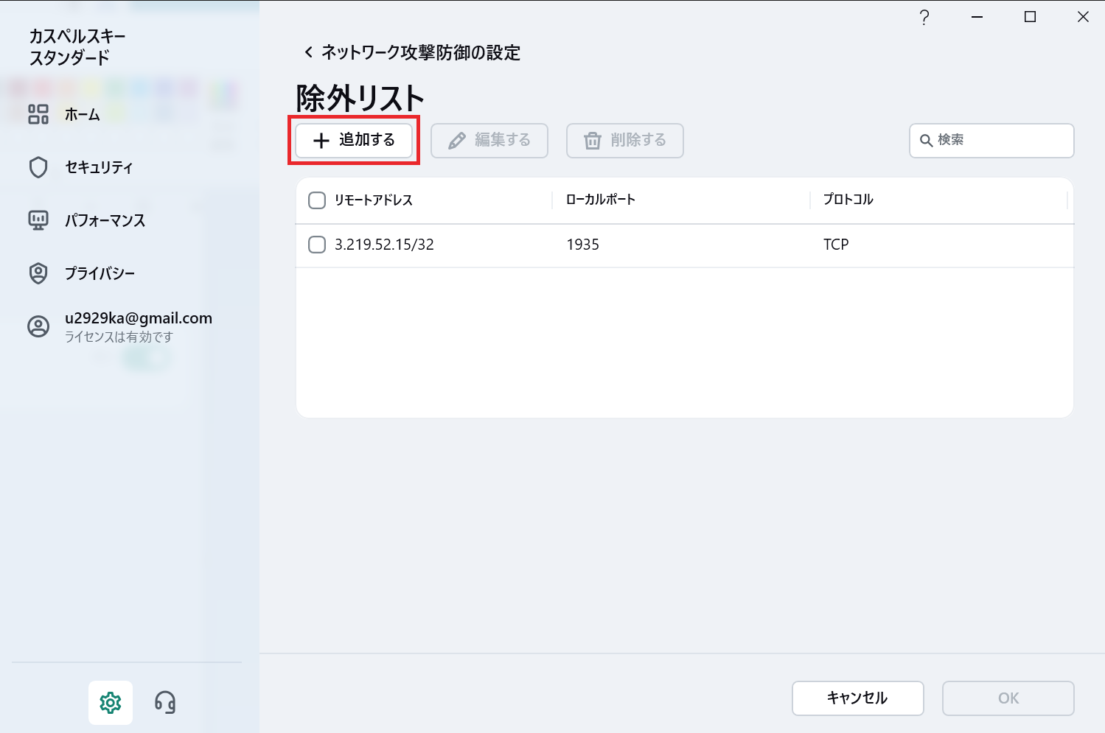The image size is (1105, 733).
Task: Click the pencil icon on 編集する
Action: tap(457, 141)
